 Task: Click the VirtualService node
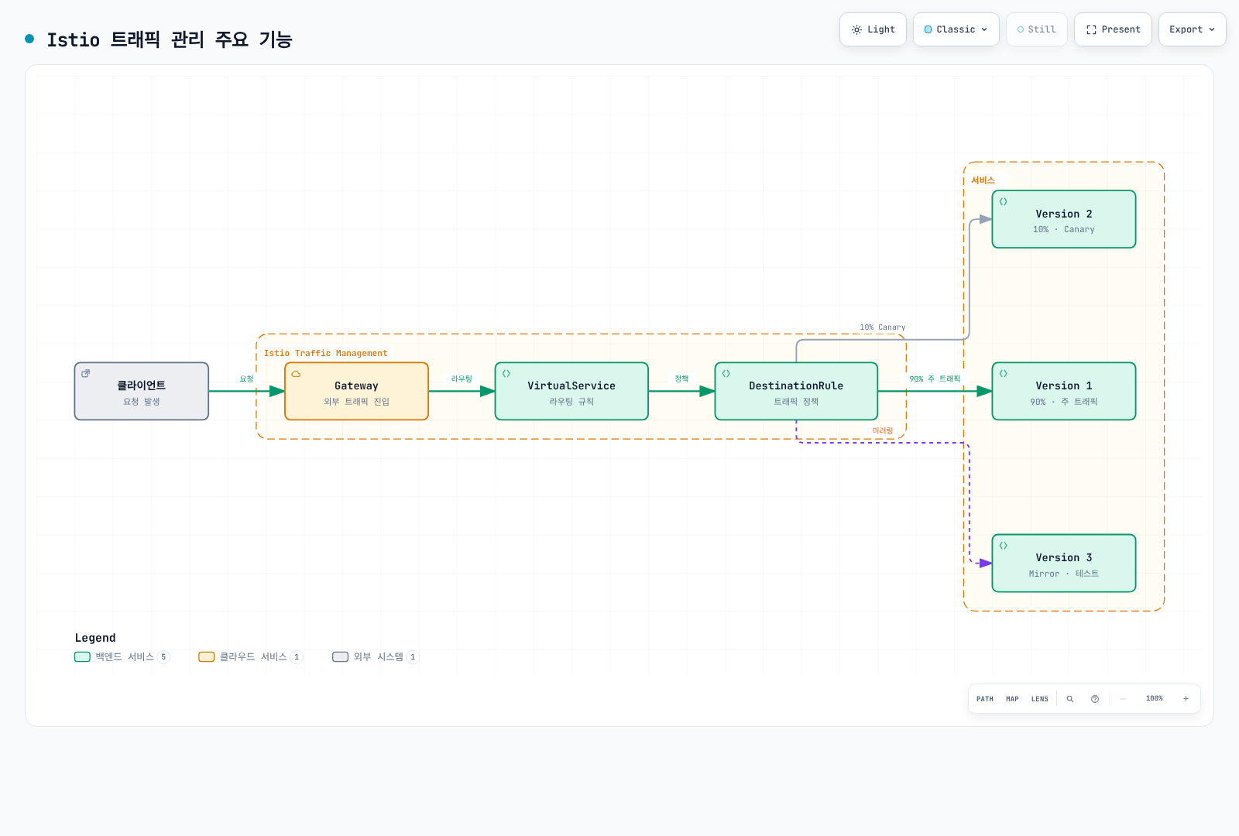tap(571, 392)
